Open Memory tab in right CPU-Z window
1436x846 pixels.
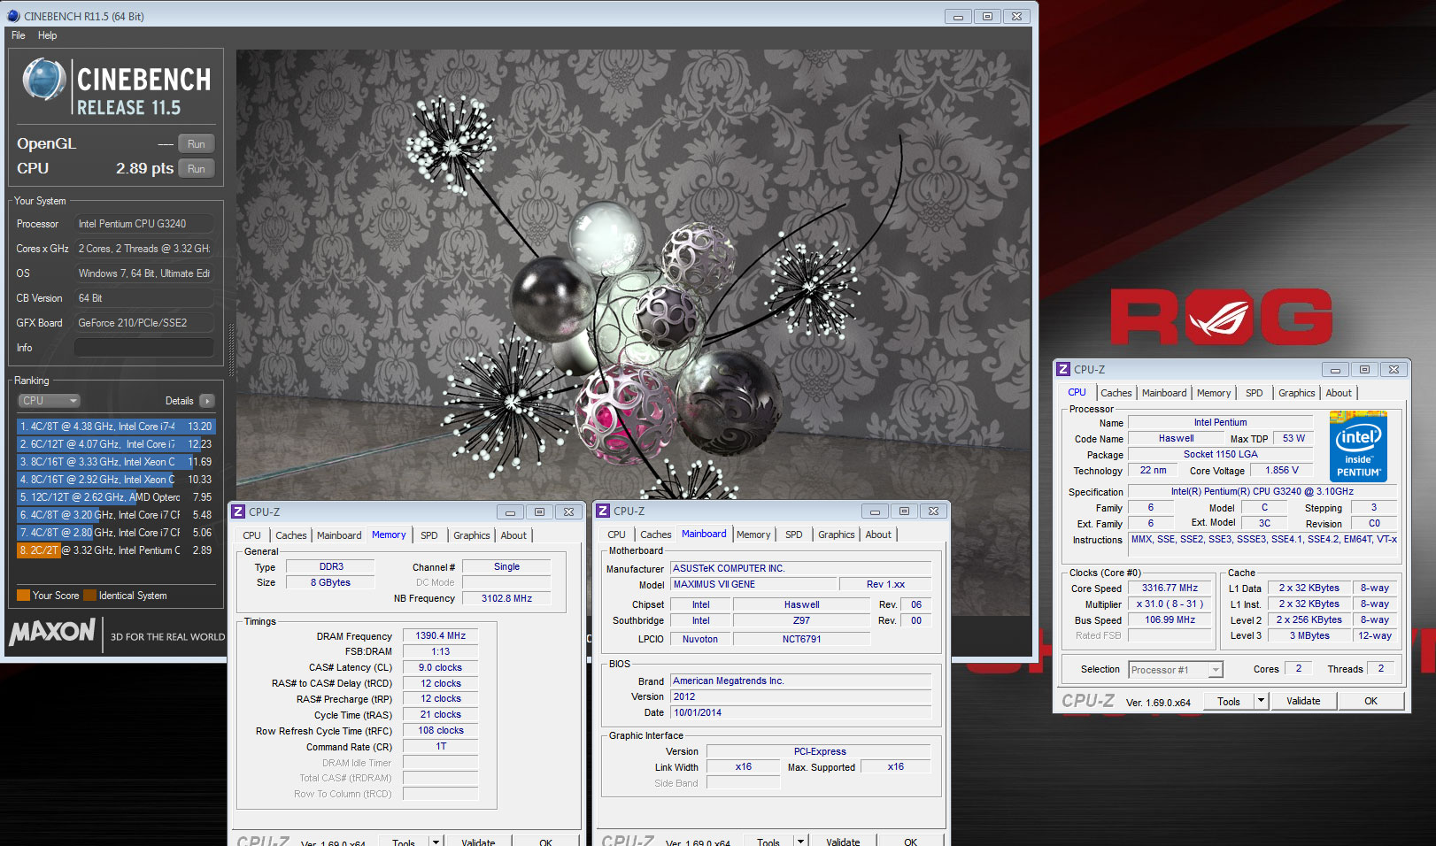(1214, 393)
